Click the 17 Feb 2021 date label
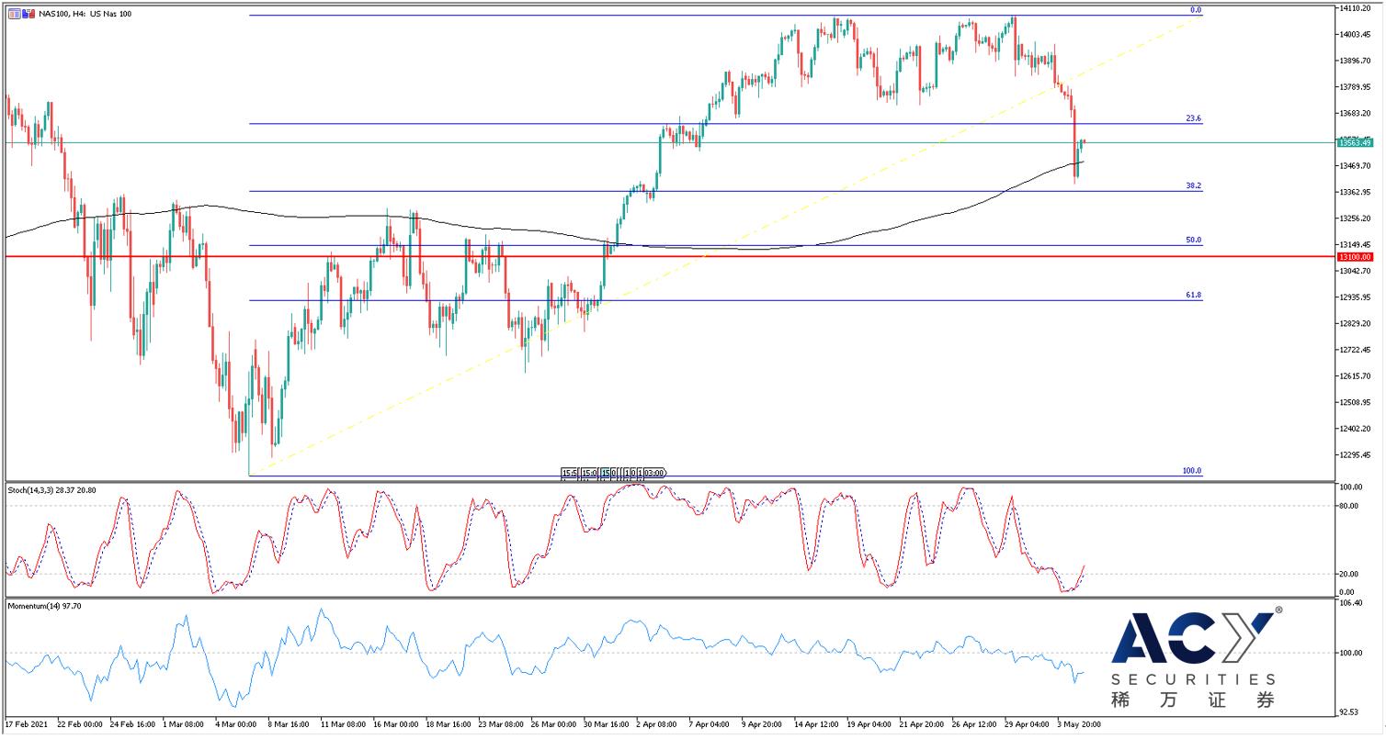 pyautogui.click(x=27, y=724)
